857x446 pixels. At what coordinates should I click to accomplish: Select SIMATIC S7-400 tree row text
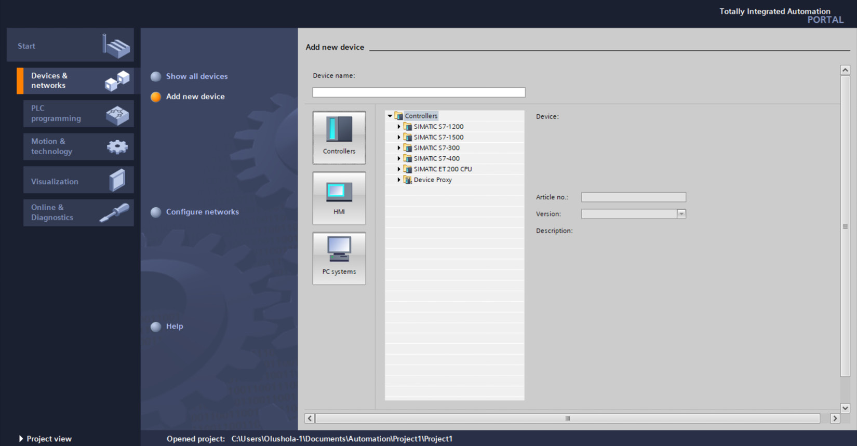(436, 158)
